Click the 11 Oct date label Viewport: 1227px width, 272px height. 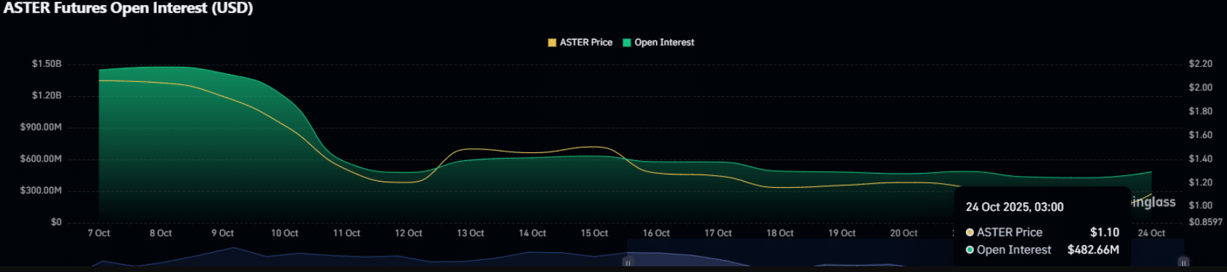346,233
